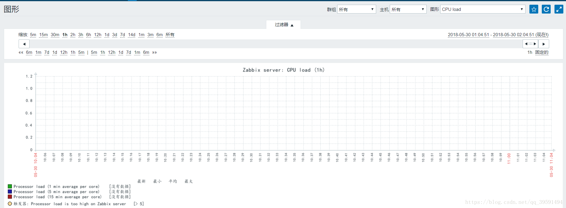Click green 1 min average legend swatch
Screen dimensions: 566x208
tap(10, 186)
